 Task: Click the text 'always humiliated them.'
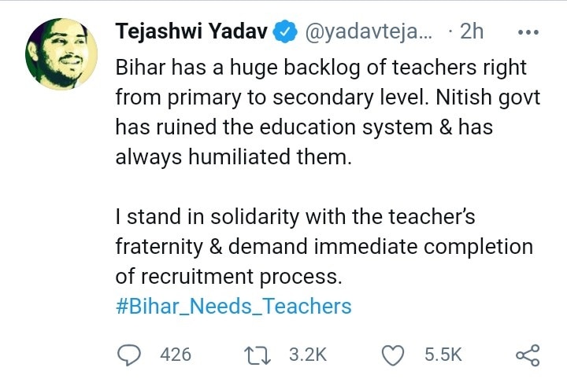tap(234, 157)
